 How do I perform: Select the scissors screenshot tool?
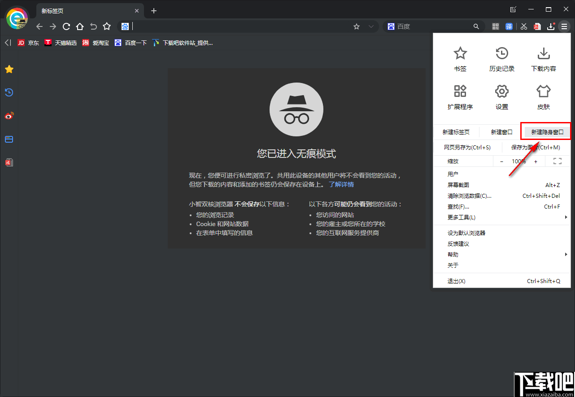pyautogui.click(x=523, y=26)
